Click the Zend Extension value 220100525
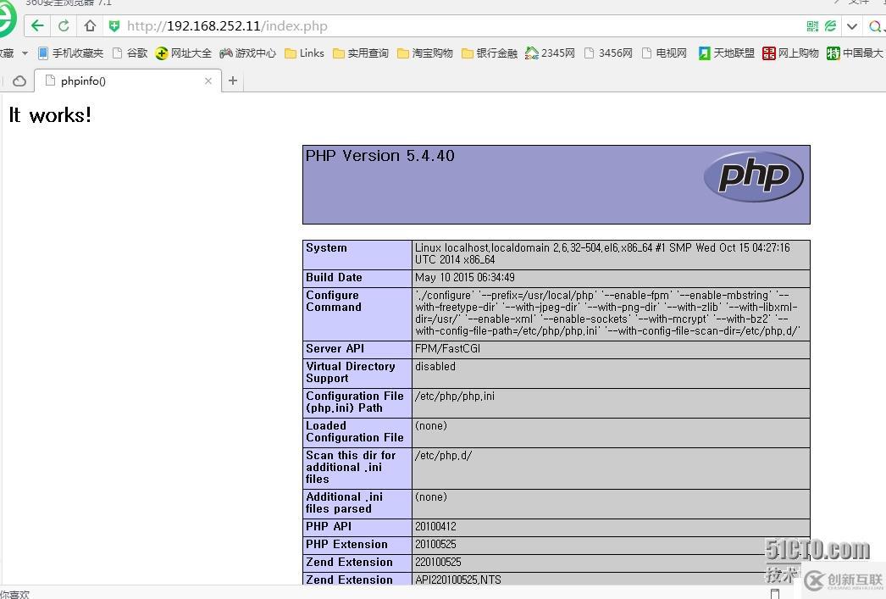Viewport: 886px width, 599px height. tap(438, 563)
